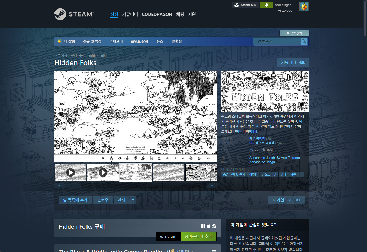Image resolution: width=367 pixels, height=252 pixels.
Task: Select the fifth city screenshot thumbnail
Action: coord(201,172)
